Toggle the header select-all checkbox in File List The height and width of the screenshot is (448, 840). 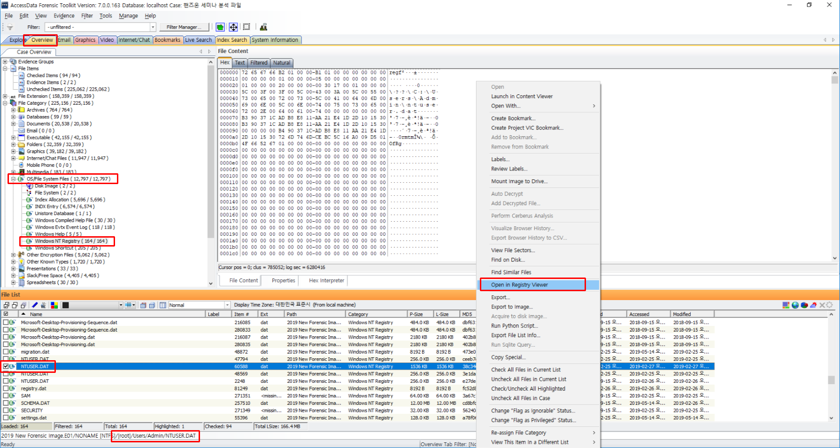coord(6,314)
